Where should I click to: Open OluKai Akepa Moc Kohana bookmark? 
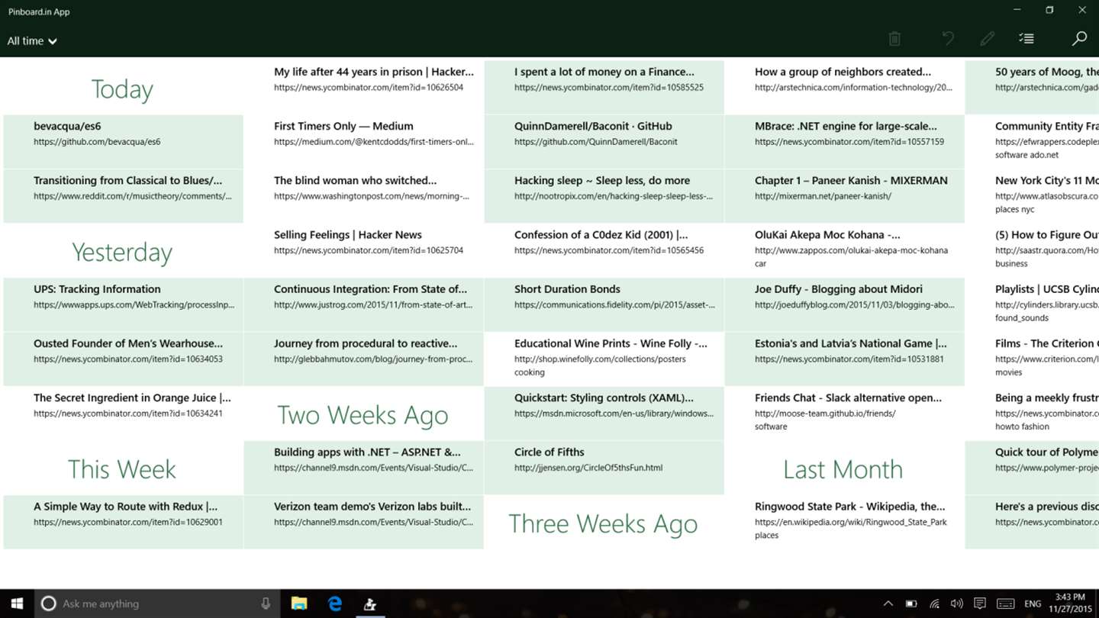[845, 250]
